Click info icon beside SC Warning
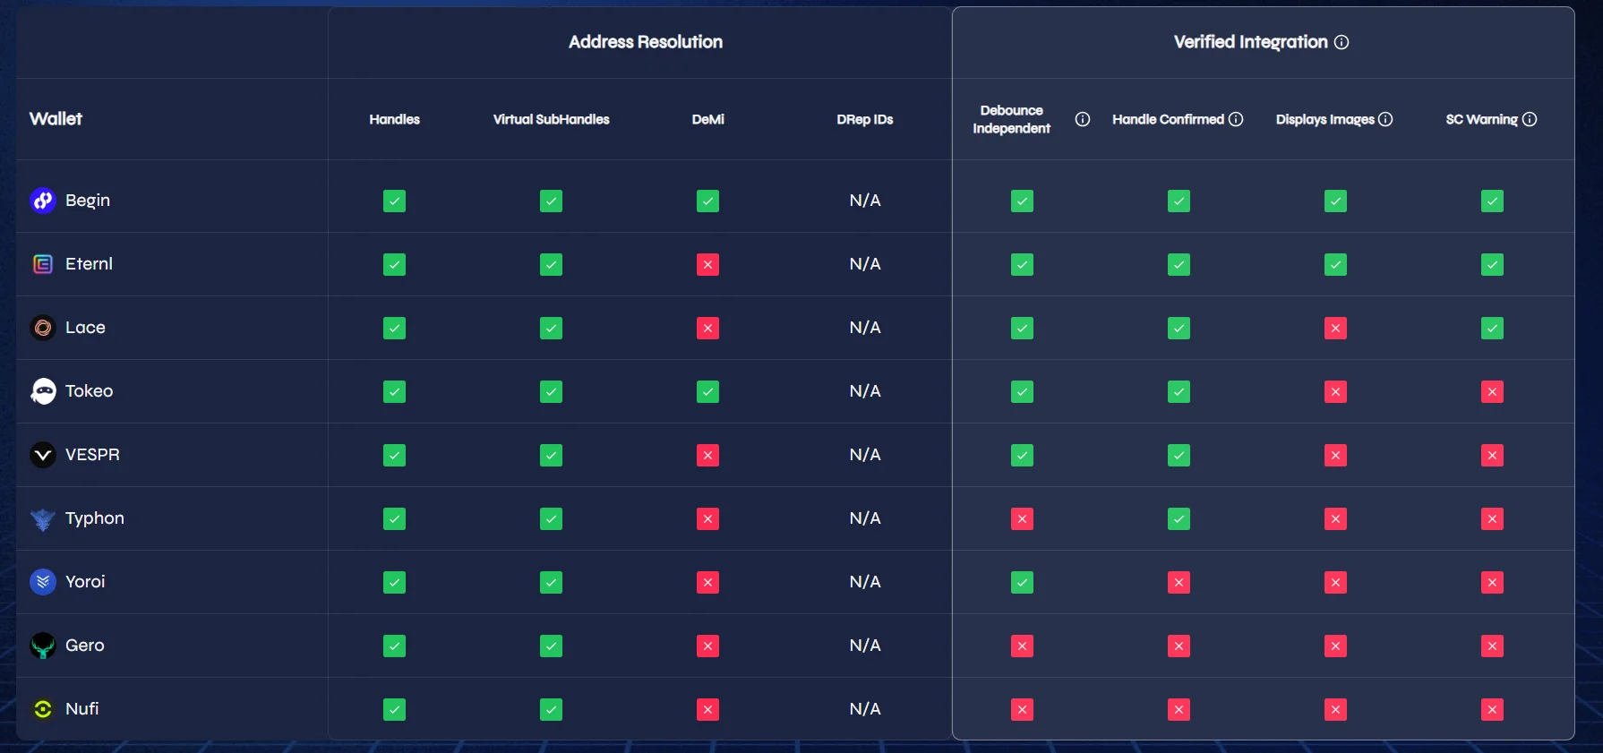This screenshot has width=1603, height=753. coord(1530,119)
